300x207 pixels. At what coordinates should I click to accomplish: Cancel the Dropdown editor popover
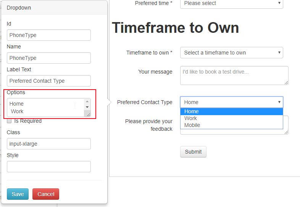[46, 194]
